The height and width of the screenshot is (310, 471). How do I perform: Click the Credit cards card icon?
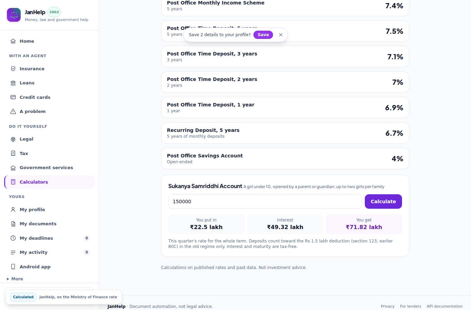click(13, 97)
